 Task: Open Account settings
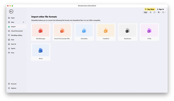16,84
